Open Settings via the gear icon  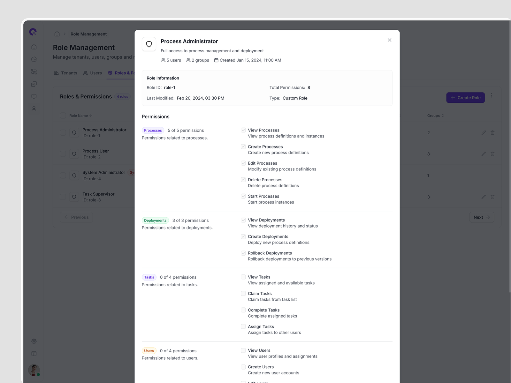tap(34, 341)
